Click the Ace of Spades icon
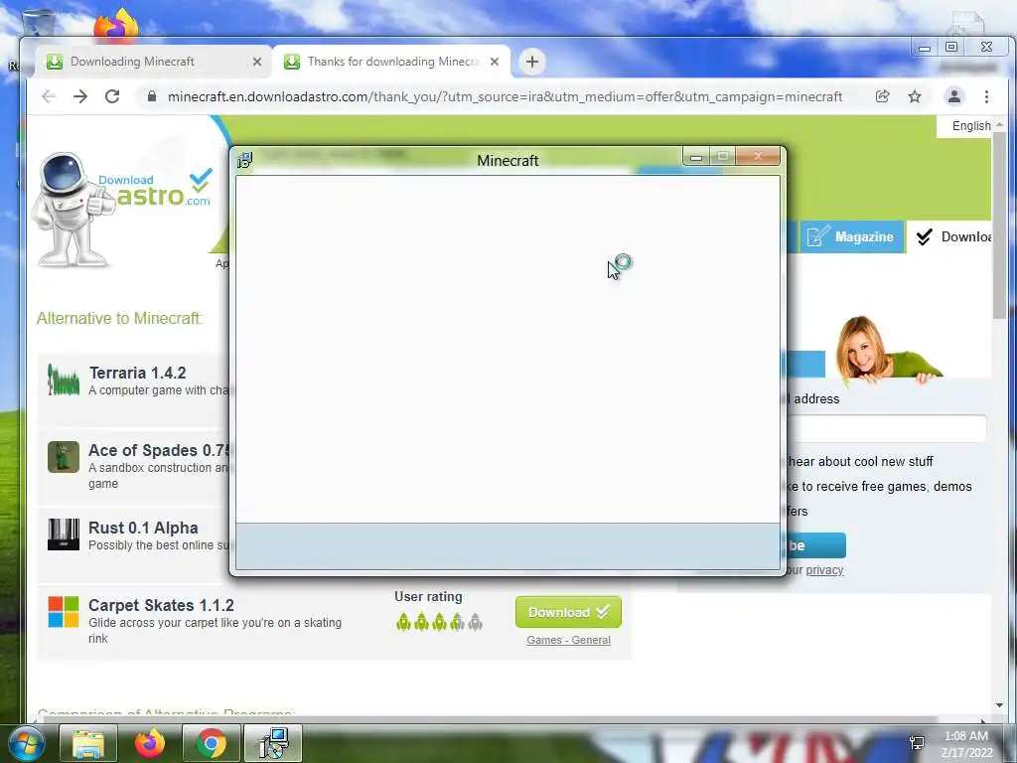Screen dimensions: 1017x763 pyautogui.click(x=64, y=457)
